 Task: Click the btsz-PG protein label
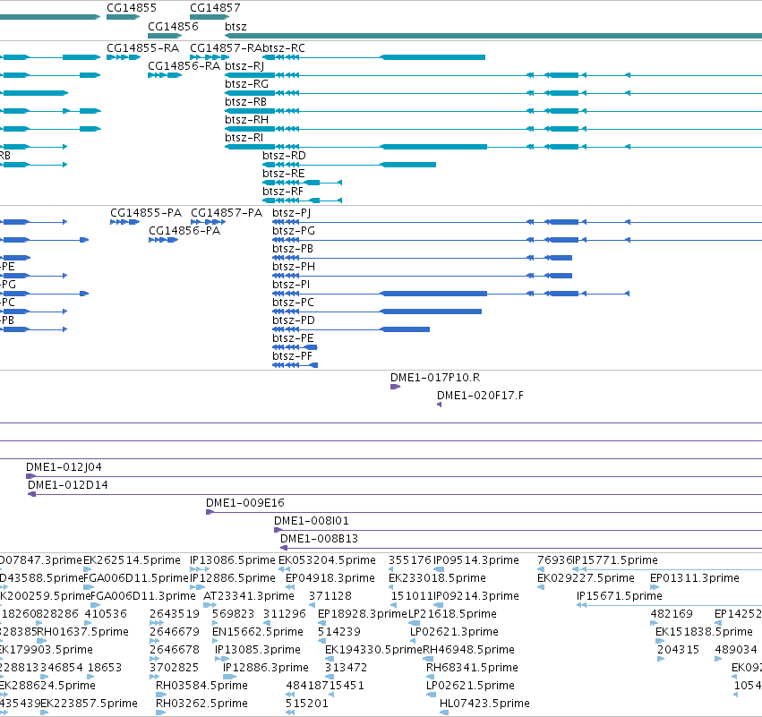coord(294,231)
